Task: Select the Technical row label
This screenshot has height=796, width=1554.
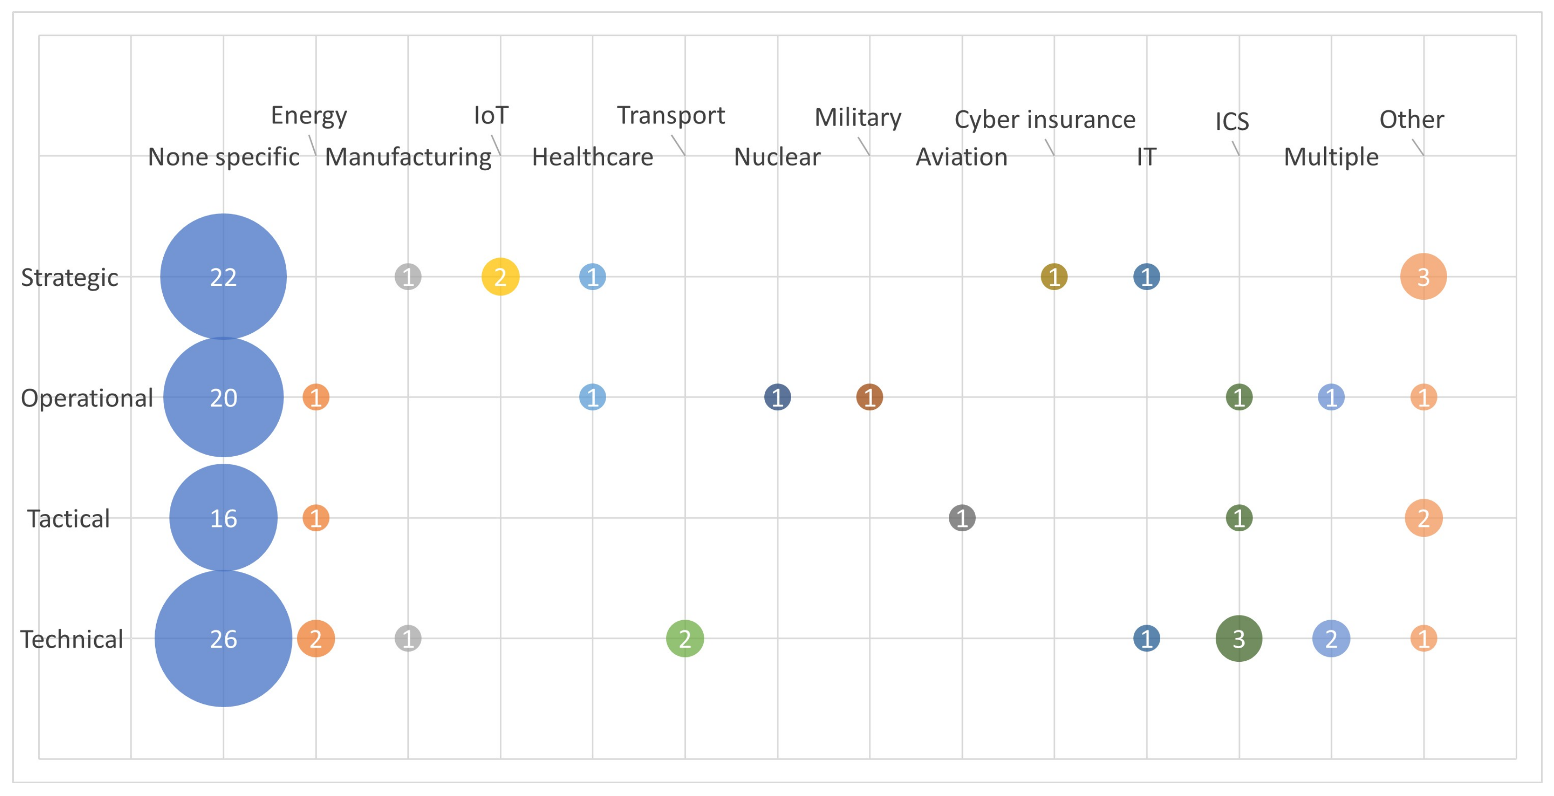Action: point(71,639)
